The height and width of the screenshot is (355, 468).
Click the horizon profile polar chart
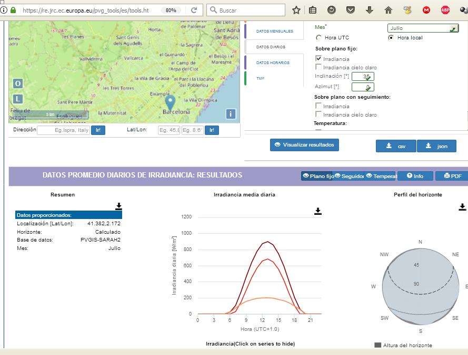pos(420,287)
